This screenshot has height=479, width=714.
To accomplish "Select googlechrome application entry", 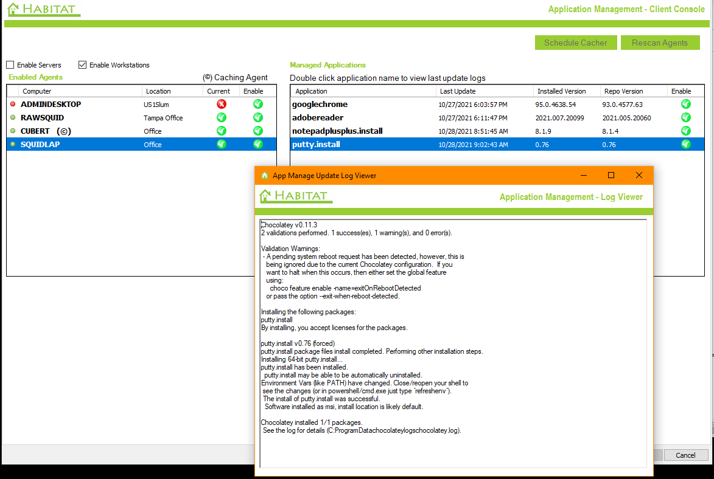I will point(320,105).
